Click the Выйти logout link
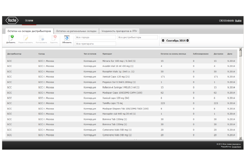The image size is (246, 166). pos(238,21)
